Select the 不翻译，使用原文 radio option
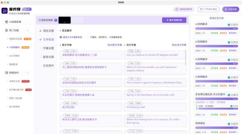 click(x=88, y=37)
